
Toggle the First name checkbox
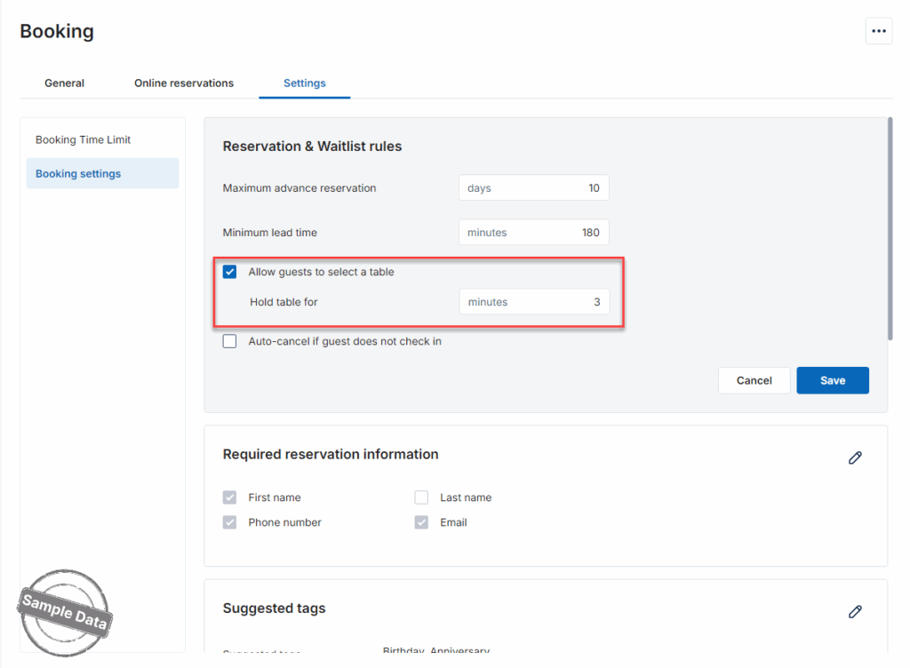click(230, 497)
